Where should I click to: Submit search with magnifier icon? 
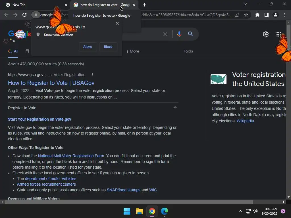tap(190, 34)
